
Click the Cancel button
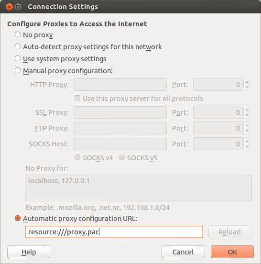click(183, 252)
